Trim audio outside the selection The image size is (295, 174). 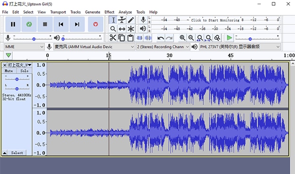(x=139, y=38)
